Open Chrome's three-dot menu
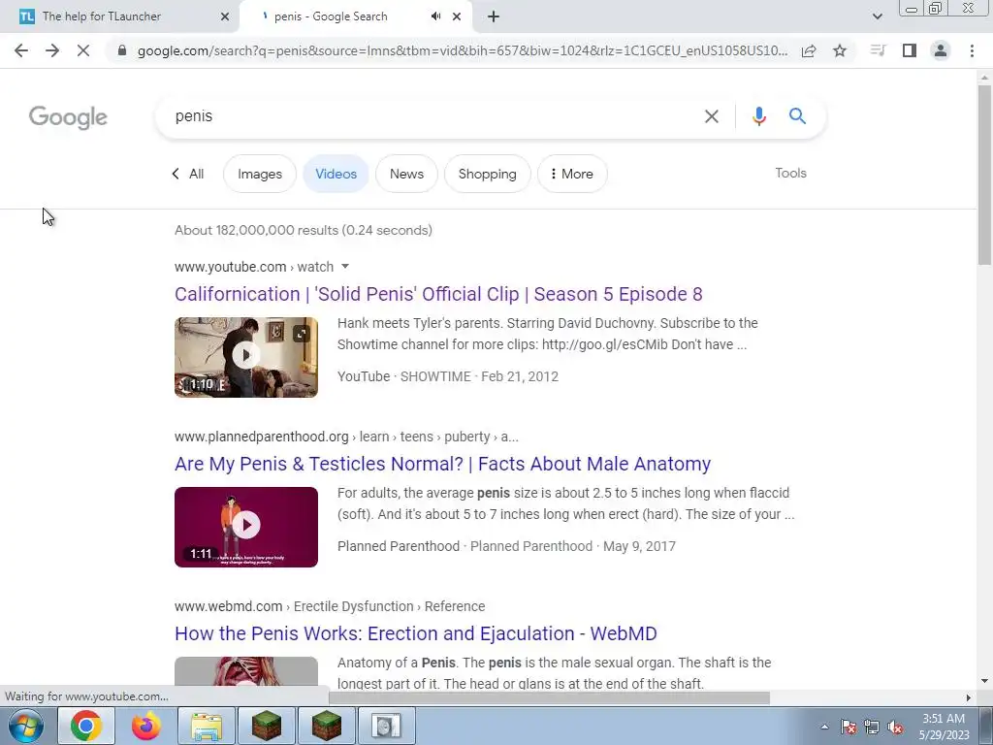This screenshot has height=745, width=993. [x=972, y=50]
